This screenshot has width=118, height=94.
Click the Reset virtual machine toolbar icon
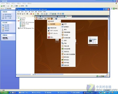pos(38,14)
